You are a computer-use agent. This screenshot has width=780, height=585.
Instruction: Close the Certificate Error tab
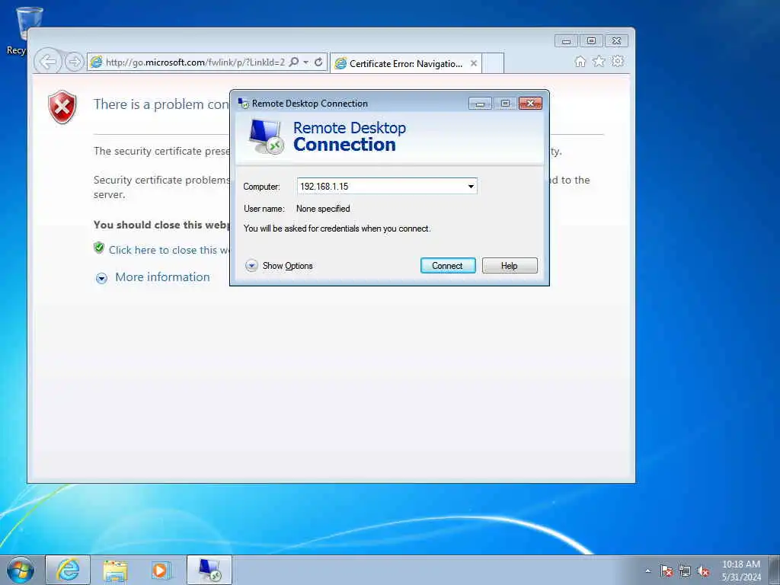tap(474, 63)
